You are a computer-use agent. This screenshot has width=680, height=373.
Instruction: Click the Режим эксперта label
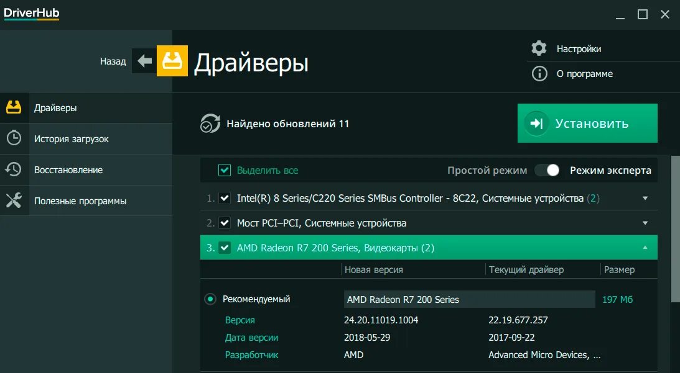(x=610, y=171)
